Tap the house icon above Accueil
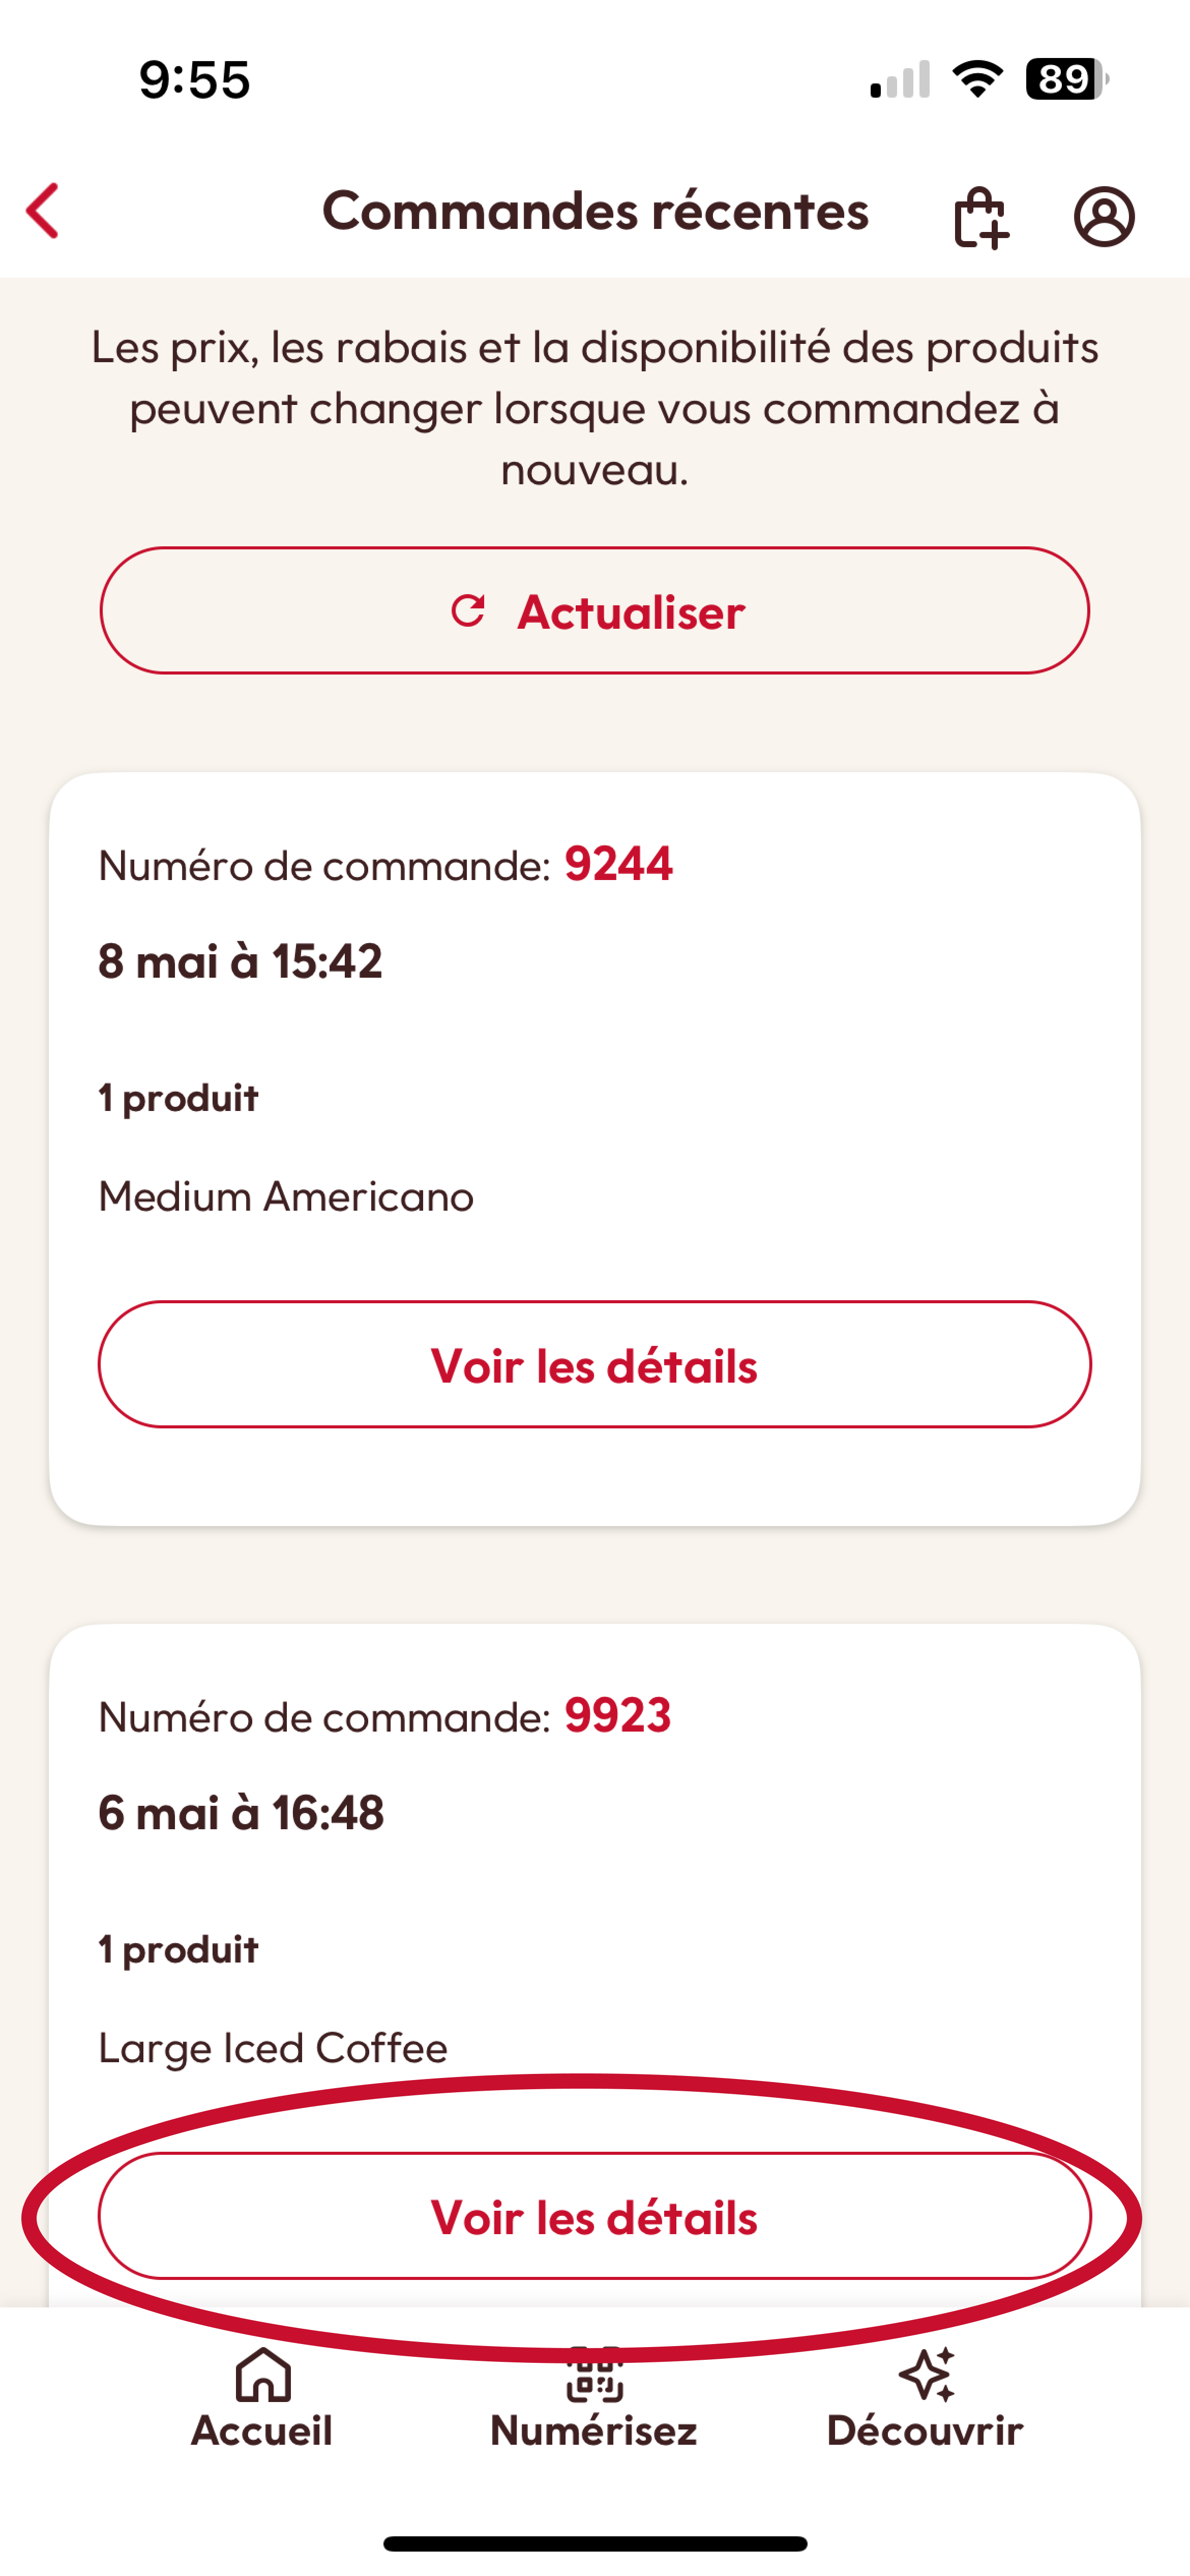Viewport: 1190px width, 2576px height. (262, 2376)
